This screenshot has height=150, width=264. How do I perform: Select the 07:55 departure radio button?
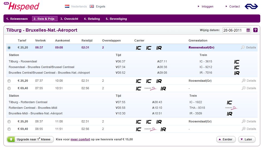coord(9,88)
